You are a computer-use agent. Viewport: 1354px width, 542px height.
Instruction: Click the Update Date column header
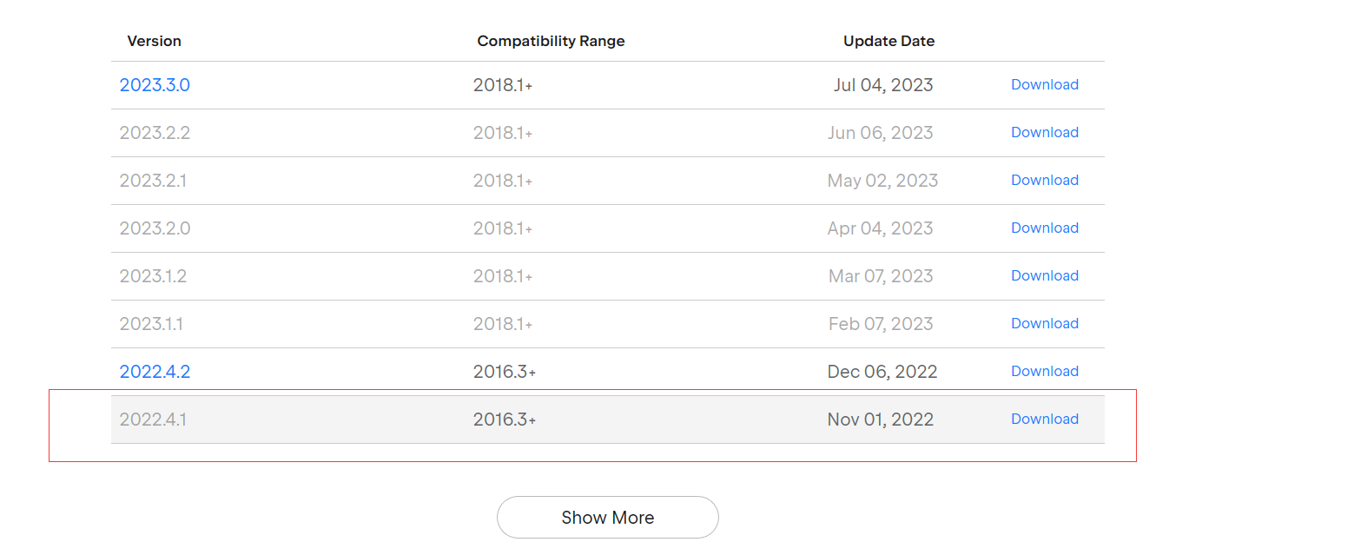[x=888, y=41]
